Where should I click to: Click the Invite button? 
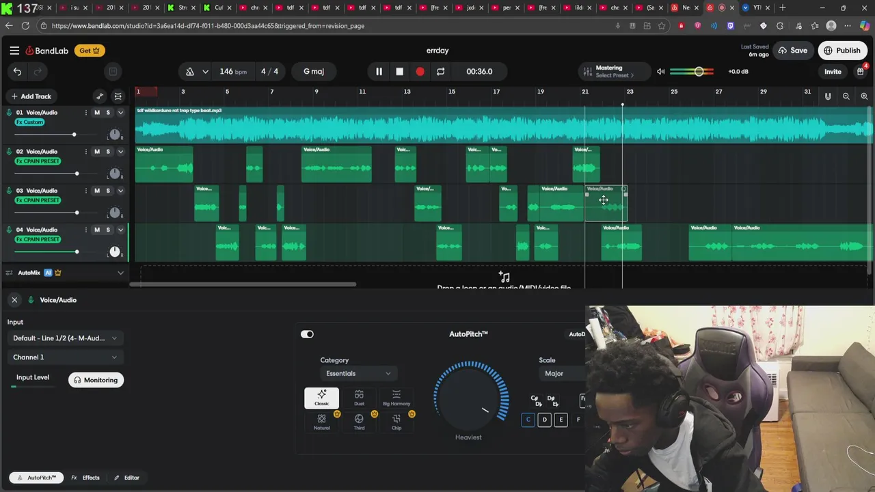click(x=833, y=71)
